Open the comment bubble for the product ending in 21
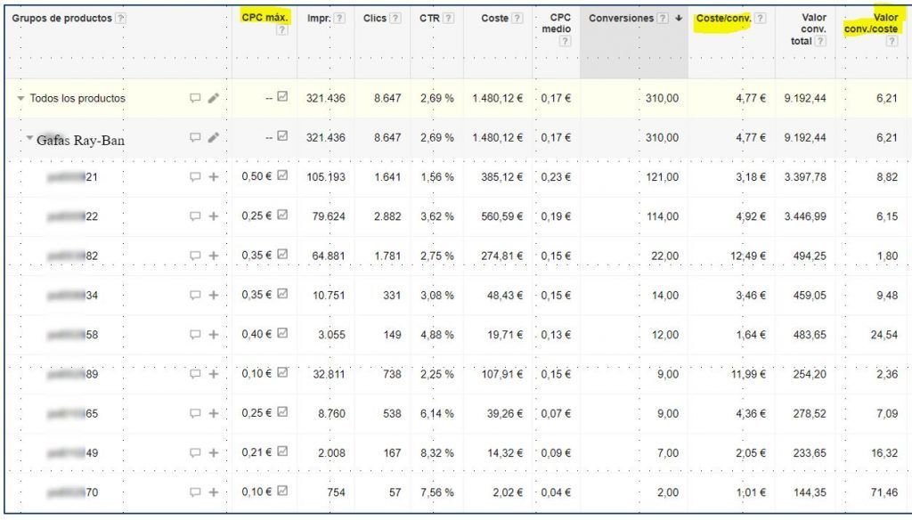Viewport: 912px width, 520px height. coord(195,177)
